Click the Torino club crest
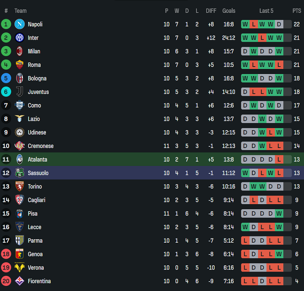Image resolution: width=304 pixels, height=291 pixels. point(19,186)
